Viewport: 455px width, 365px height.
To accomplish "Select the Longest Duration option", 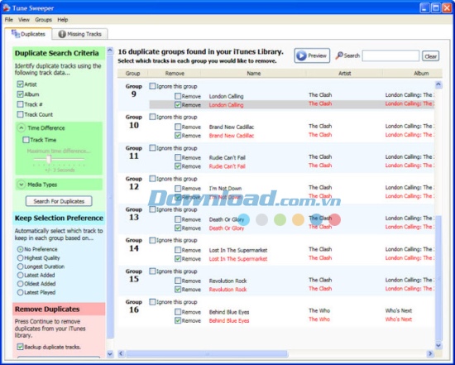I will click(20, 267).
